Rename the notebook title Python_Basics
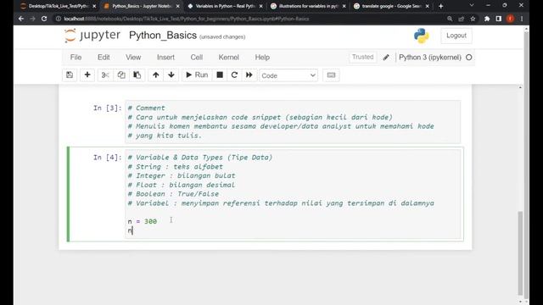Image resolution: width=543 pixels, height=305 pixels. 163,36
